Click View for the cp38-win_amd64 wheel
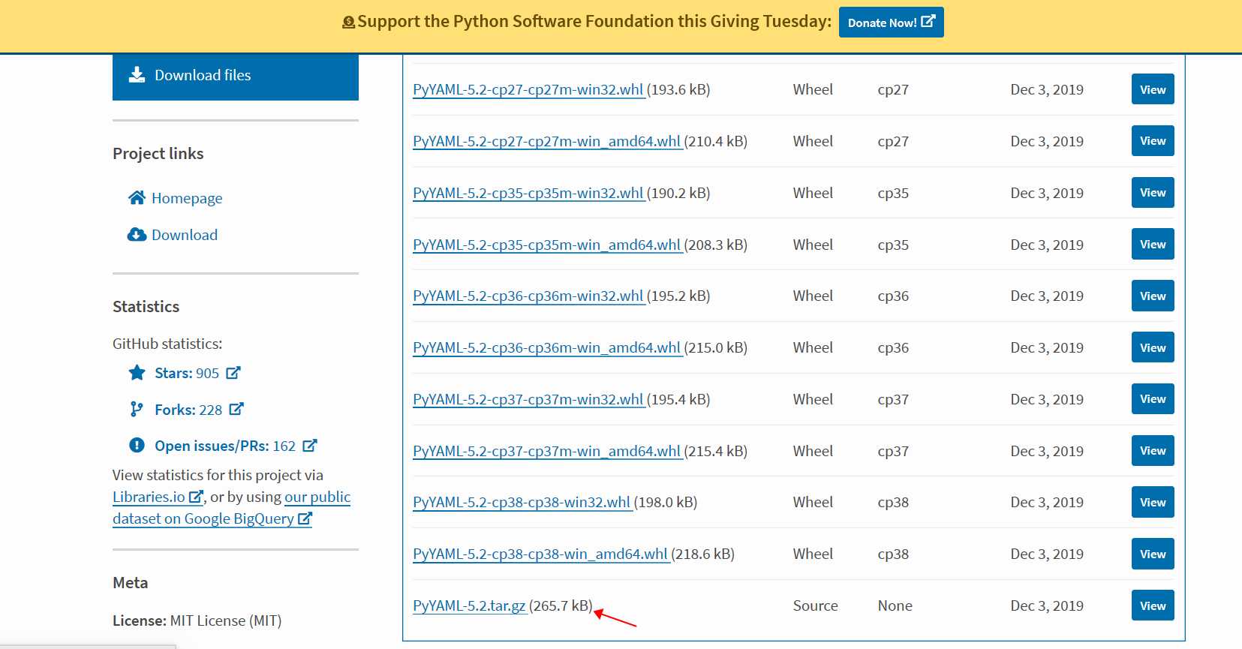1242x649 pixels. point(1153,554)
